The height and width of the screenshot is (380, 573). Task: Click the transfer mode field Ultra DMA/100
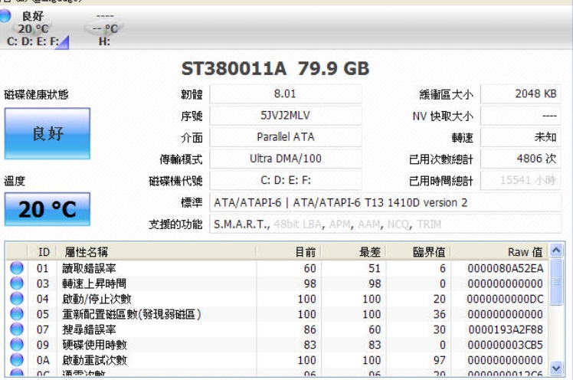(286, 159)
